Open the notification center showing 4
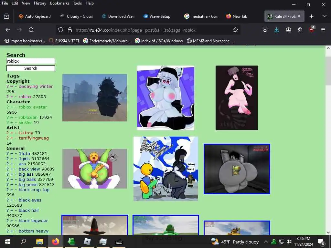 coord(321,242)
